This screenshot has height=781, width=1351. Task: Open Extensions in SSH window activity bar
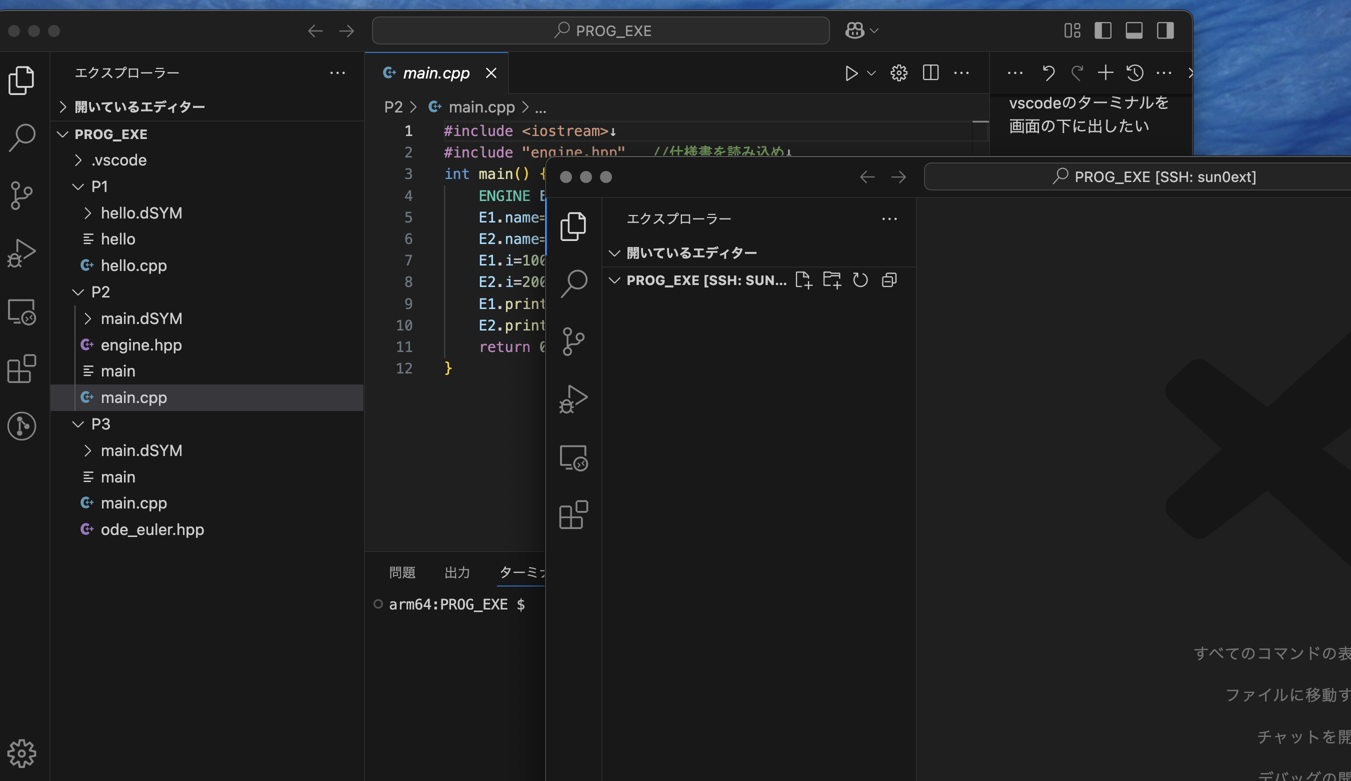tap(573, 515)
